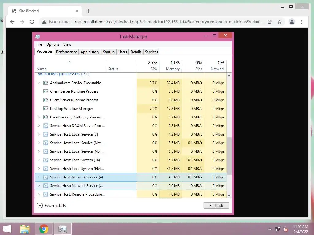314x235 pixels.
Task: Click the Chrome taskbar icon
Action: (44, 229)
